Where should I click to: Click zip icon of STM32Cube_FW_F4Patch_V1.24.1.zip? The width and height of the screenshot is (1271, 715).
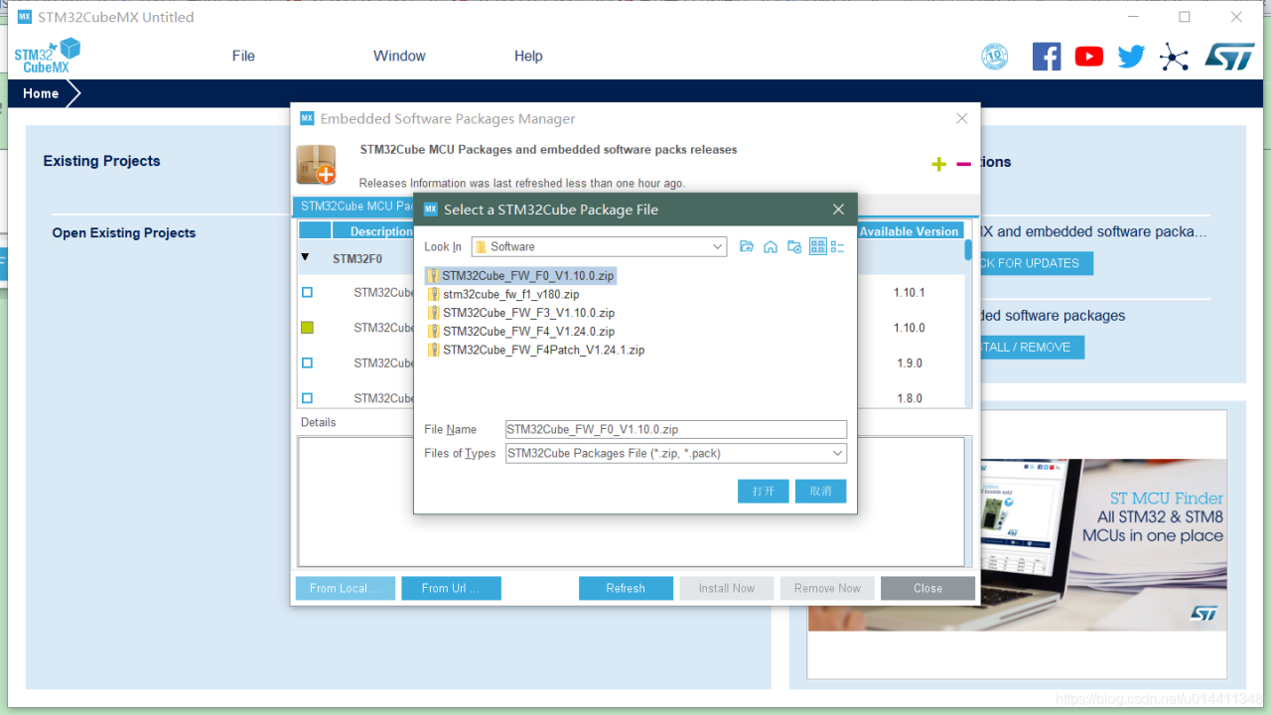point(433,350)
